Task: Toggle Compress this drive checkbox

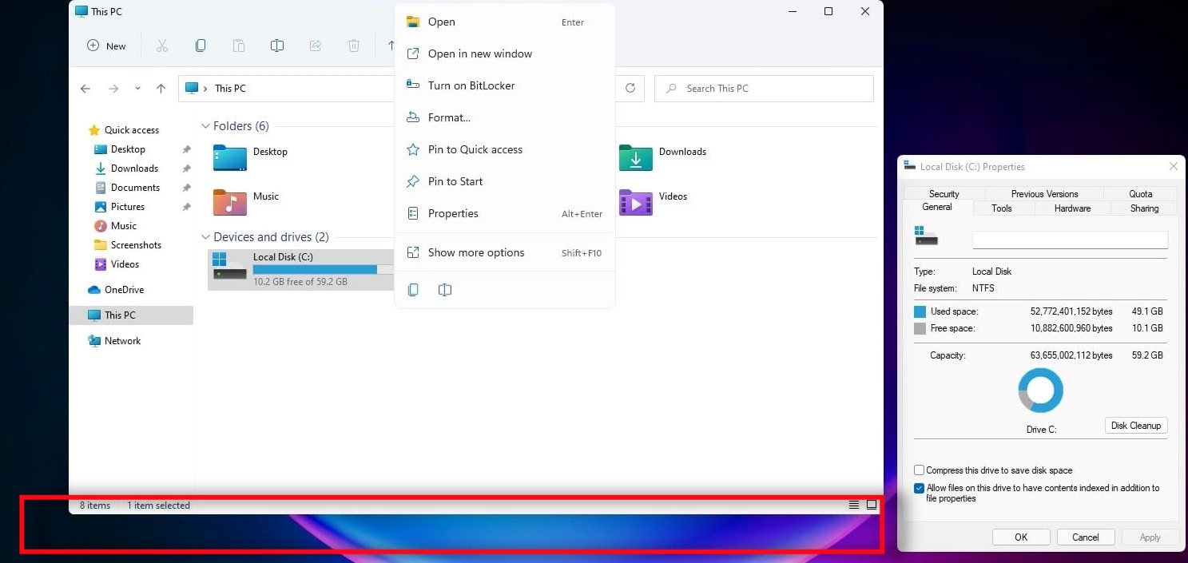Action: pos(919,470)
